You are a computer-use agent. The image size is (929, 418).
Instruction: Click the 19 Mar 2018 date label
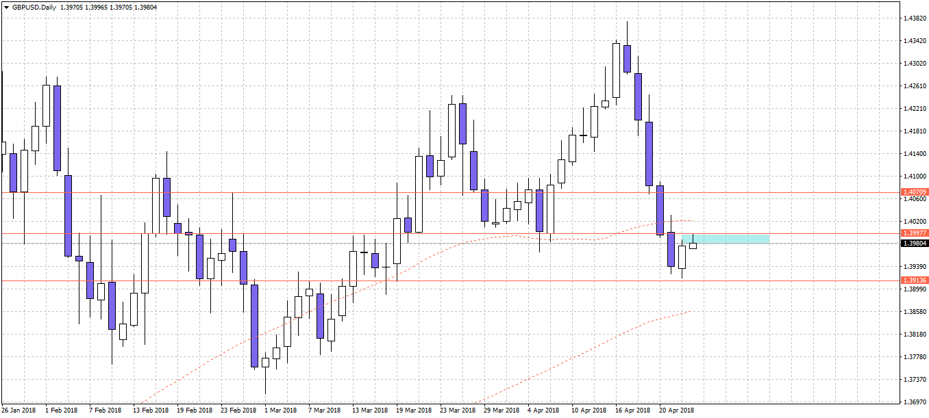point(414,410)
